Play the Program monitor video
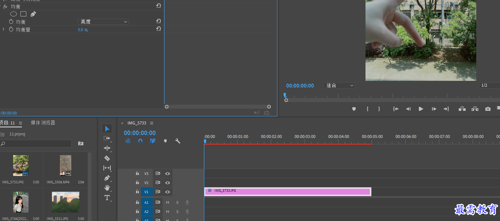This screenshot has height=221, width=500. click(421, 109)
